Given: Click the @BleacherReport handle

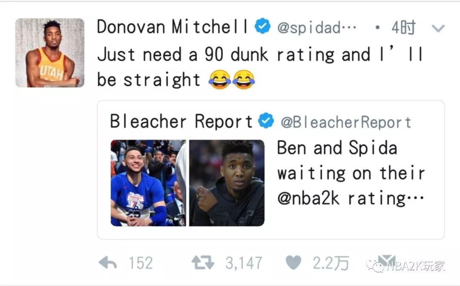Looking at the screenshot, I should coord(346,122).
